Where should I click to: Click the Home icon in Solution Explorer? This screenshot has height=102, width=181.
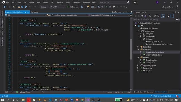pyautogui.click(x=142, y=16)
